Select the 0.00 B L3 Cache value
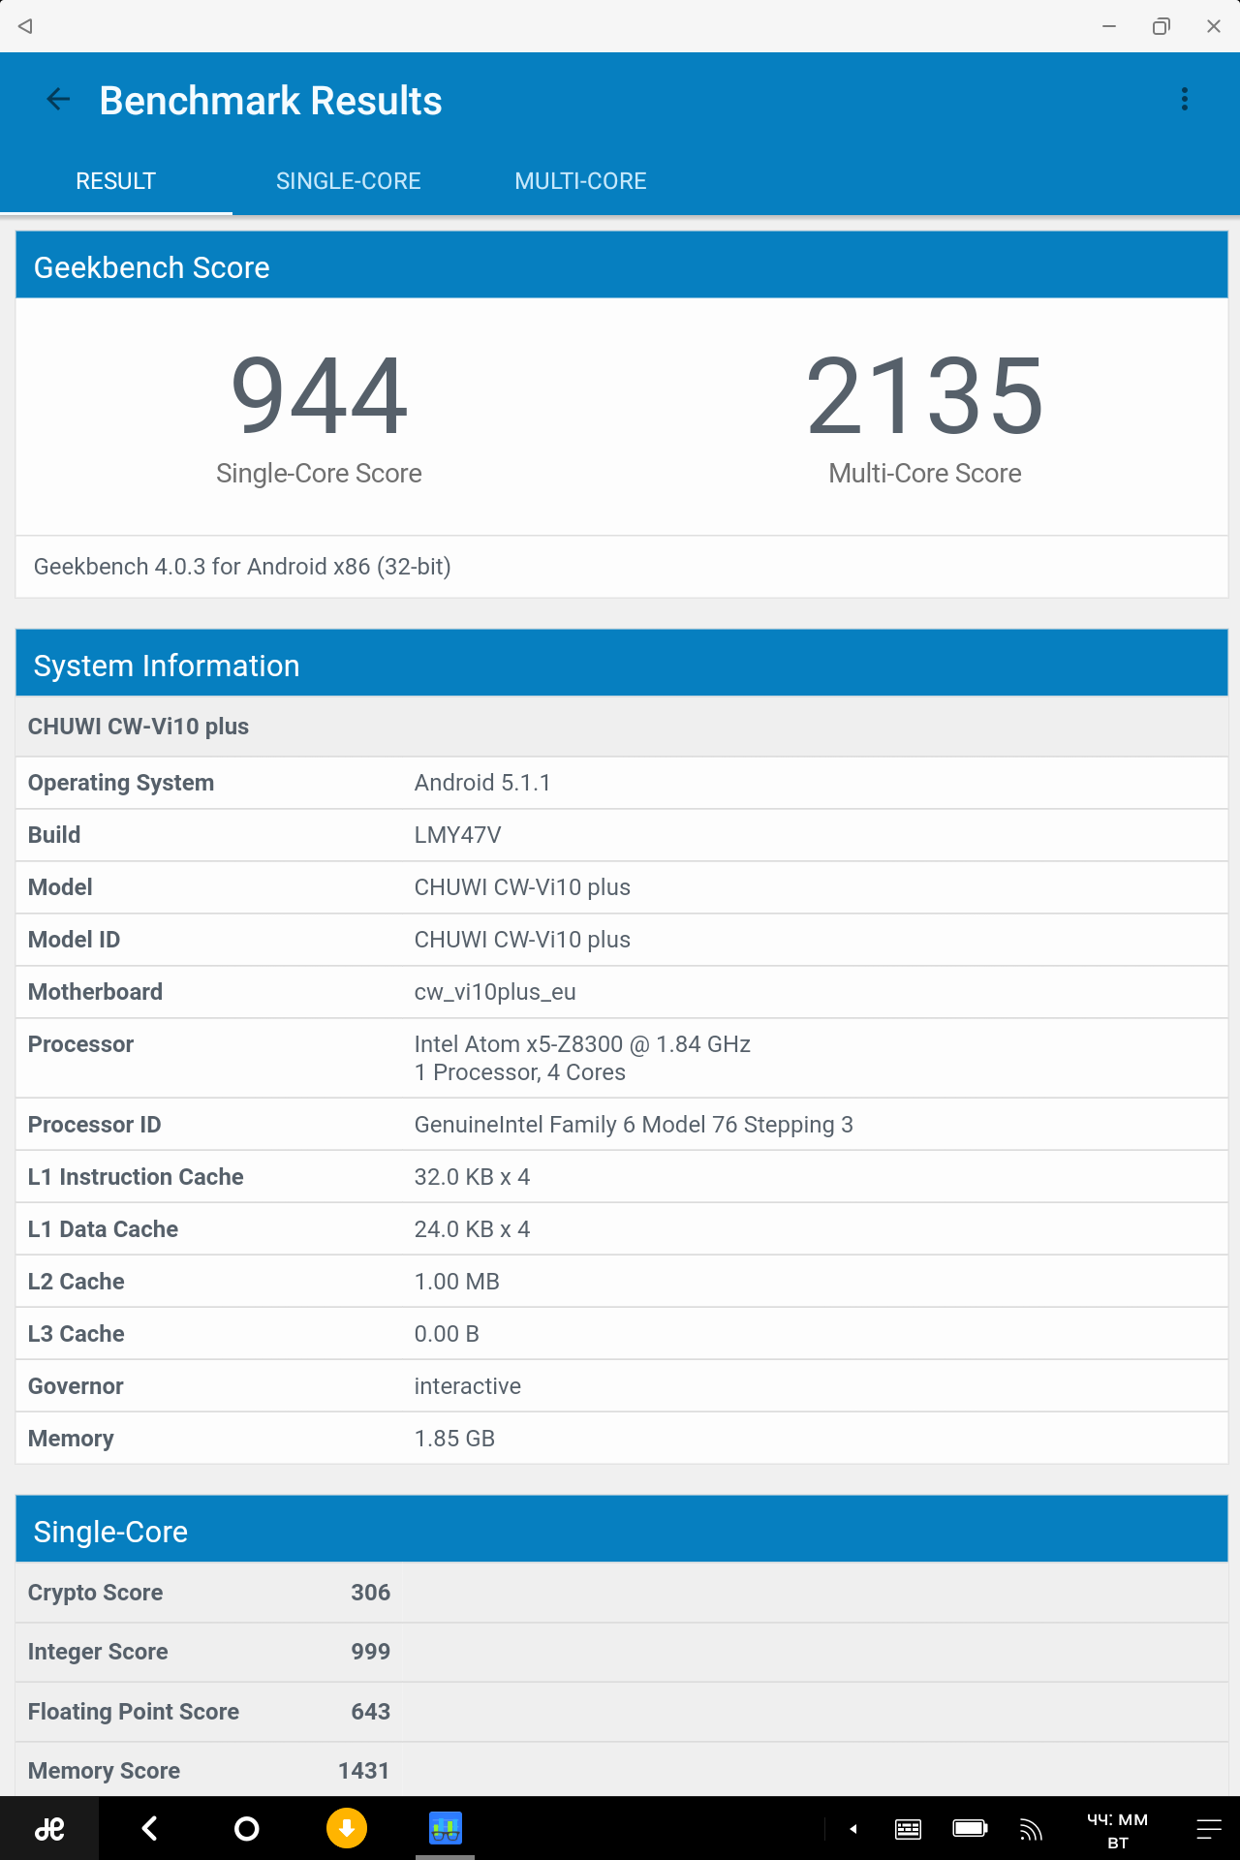Viewport: 1240px width, 1860px height. [x=447, y=1334]
